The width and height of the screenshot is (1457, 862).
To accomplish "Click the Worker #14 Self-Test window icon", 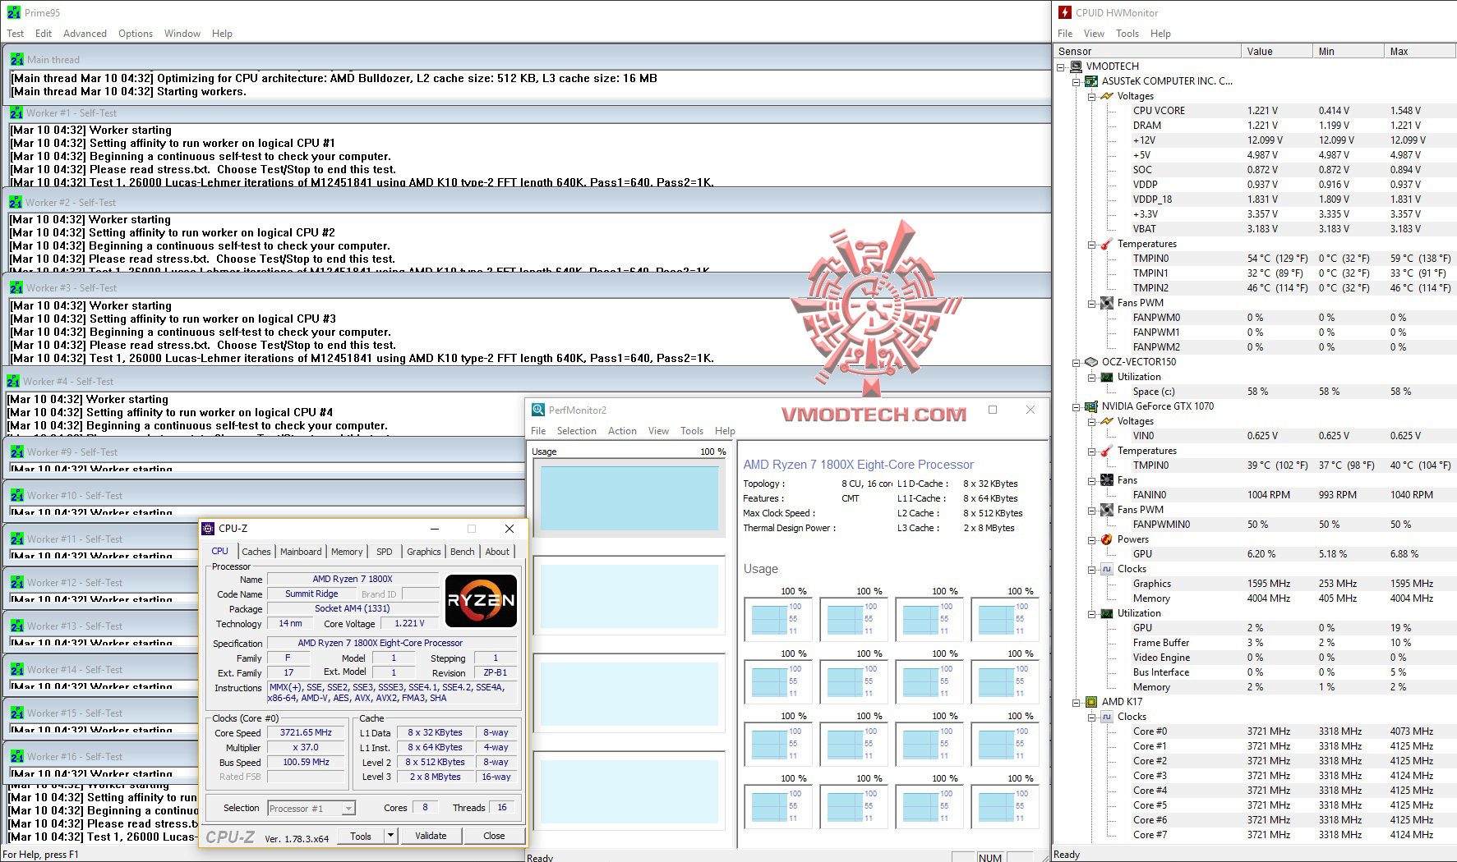I will click(x=17, y=669).
